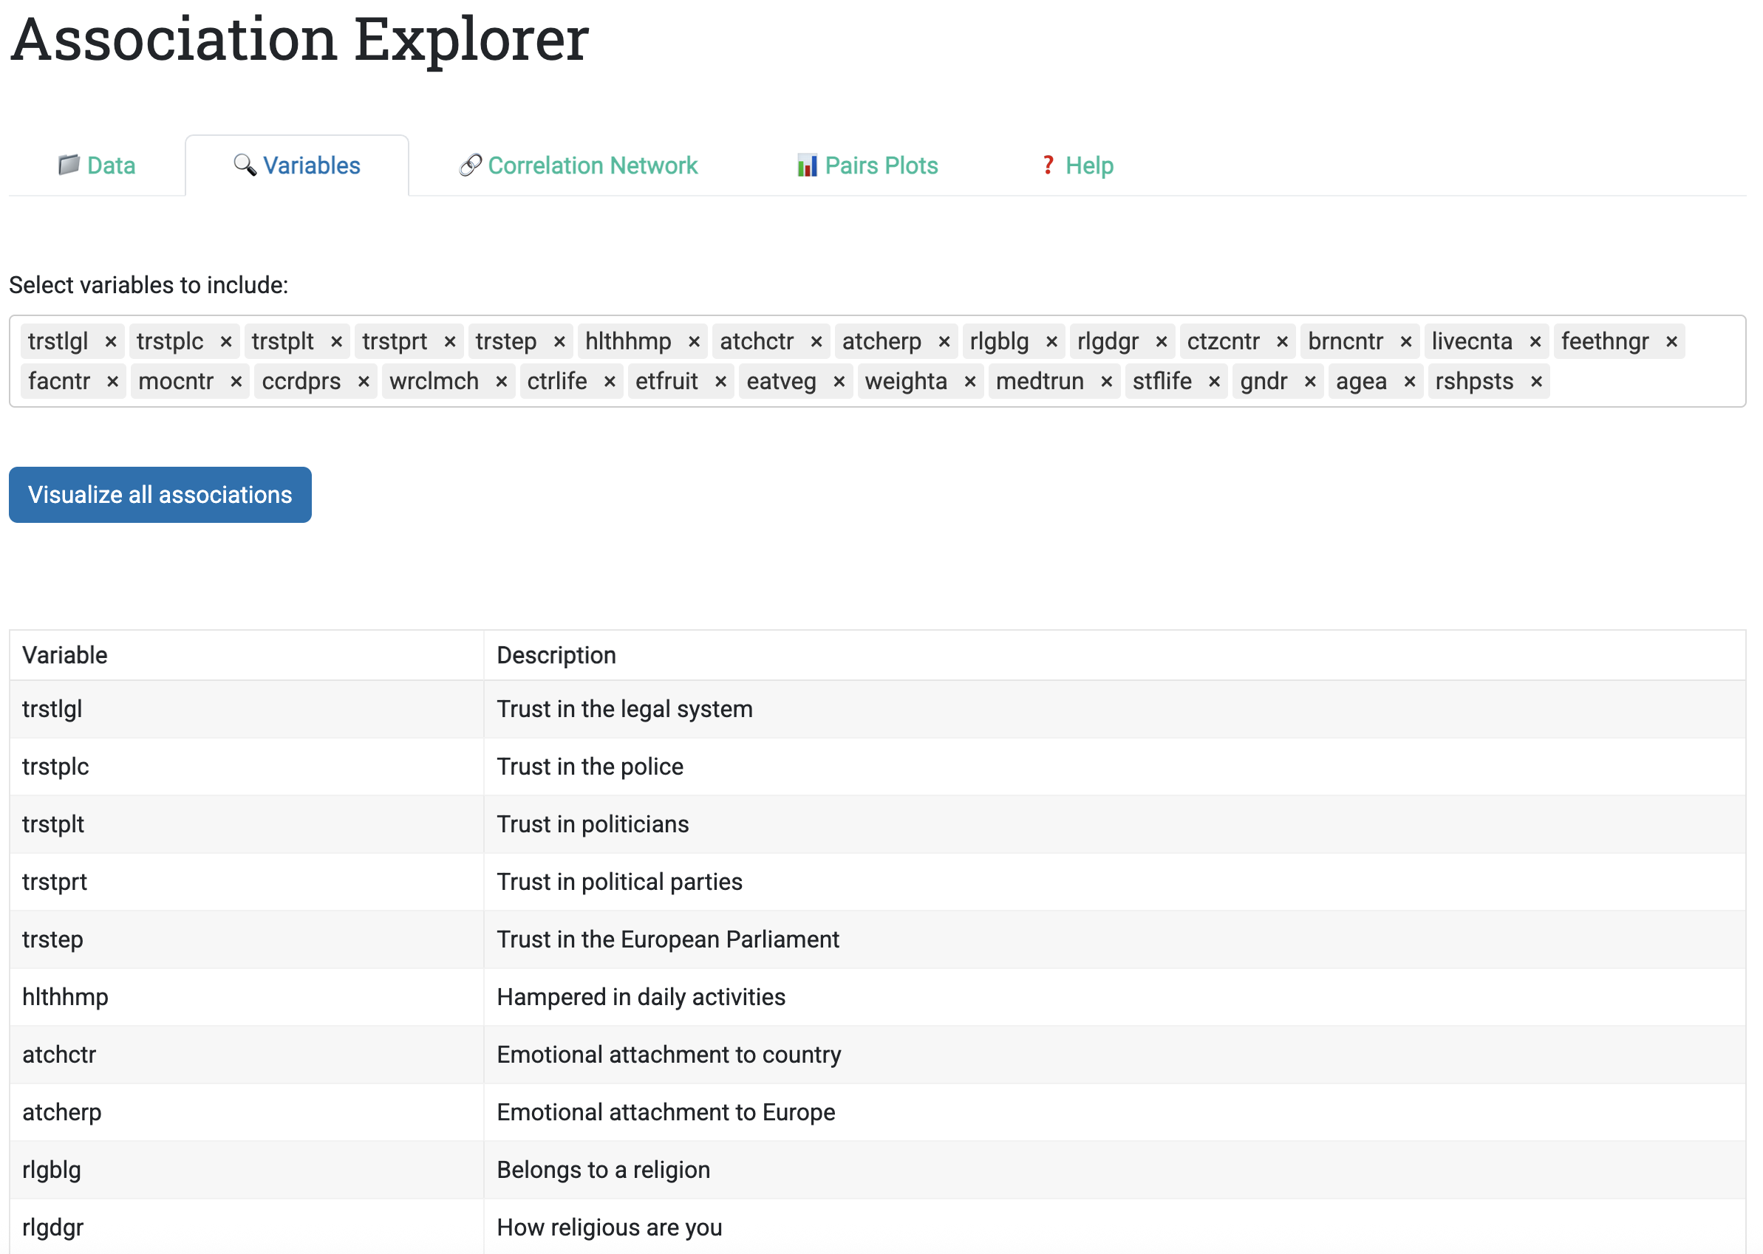Open the Data tab
The height and width of the screenshot is (1254, 1763).
[x=98, y=166]
